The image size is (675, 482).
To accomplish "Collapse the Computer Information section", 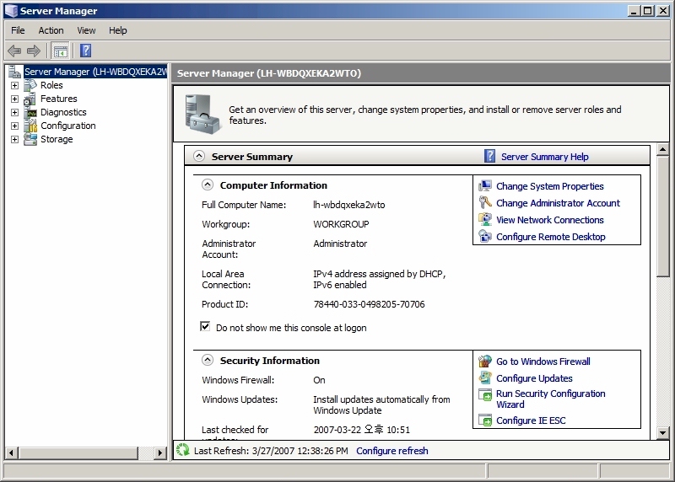I will [208, 185].
